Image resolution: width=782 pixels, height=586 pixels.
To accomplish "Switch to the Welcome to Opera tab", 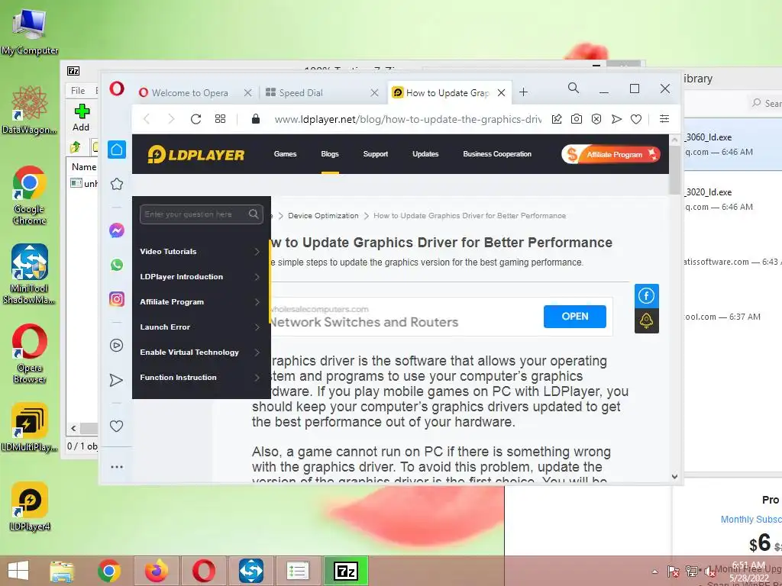I will click(189, 92).
